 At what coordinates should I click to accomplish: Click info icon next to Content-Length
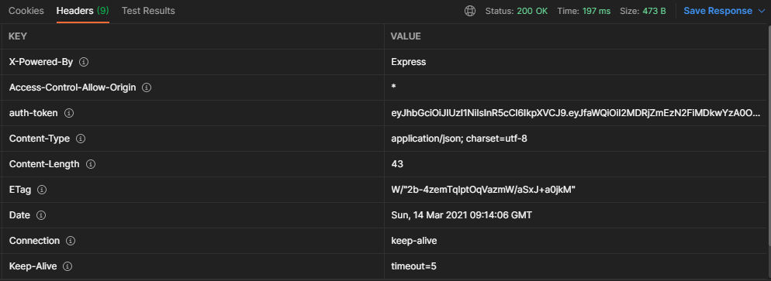point(91,164)
